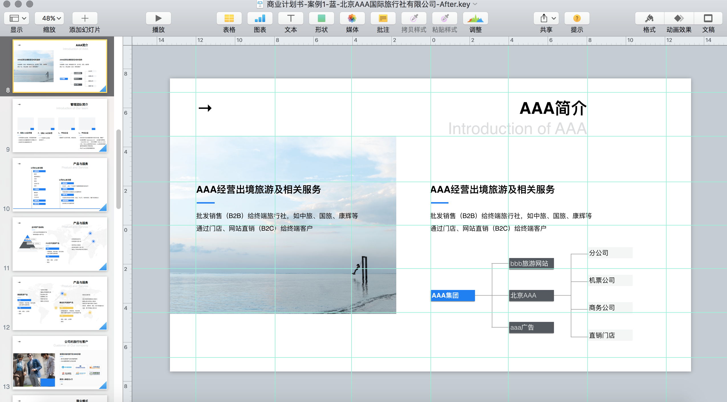727x402 pixels.
Task: Click the slide navigator scrollbar
Action: (119, 169)
